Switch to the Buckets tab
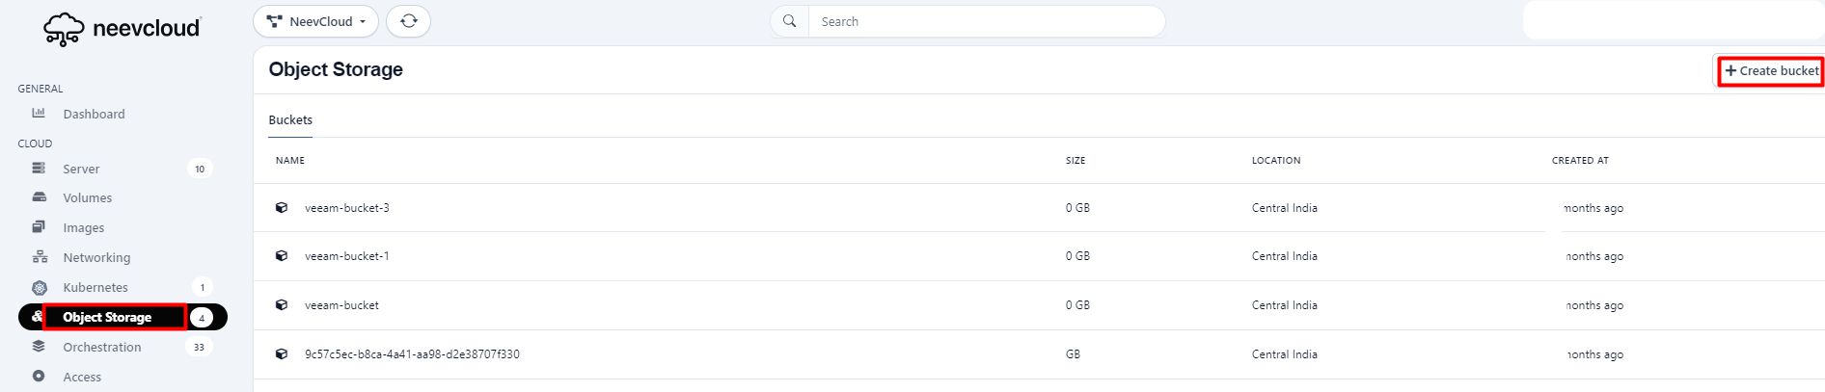 [x=290, y=120]
